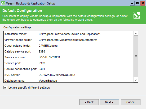Cancel the setup wizard
Screen dimensions: 146x109
click(131, 102)
